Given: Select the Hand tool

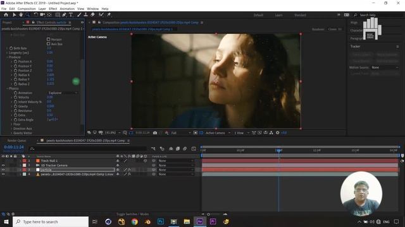Looking at the screenshot, I should (x=21, y=15).
